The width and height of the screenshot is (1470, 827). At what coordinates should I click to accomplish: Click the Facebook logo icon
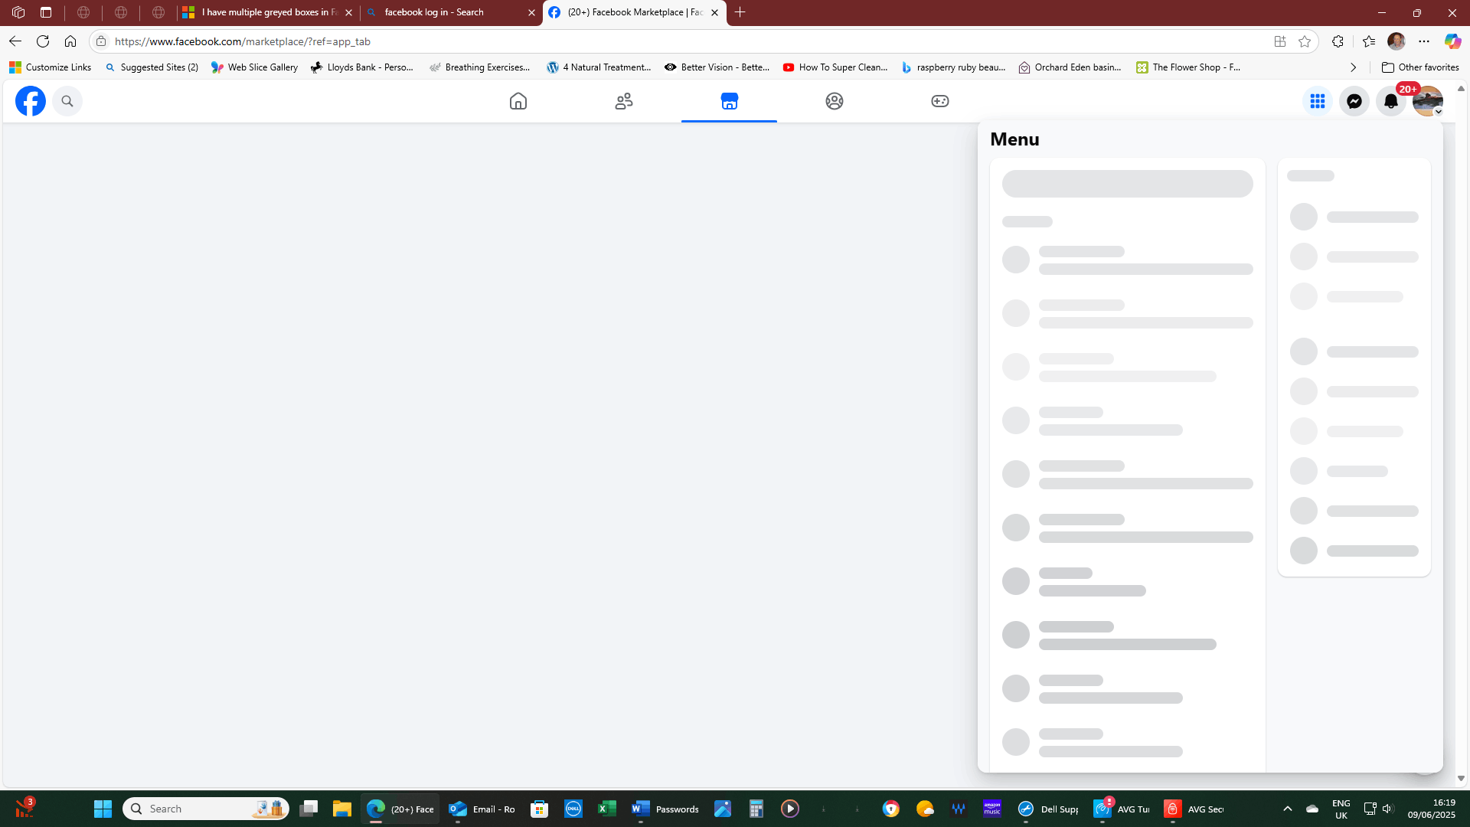[31, 101]
